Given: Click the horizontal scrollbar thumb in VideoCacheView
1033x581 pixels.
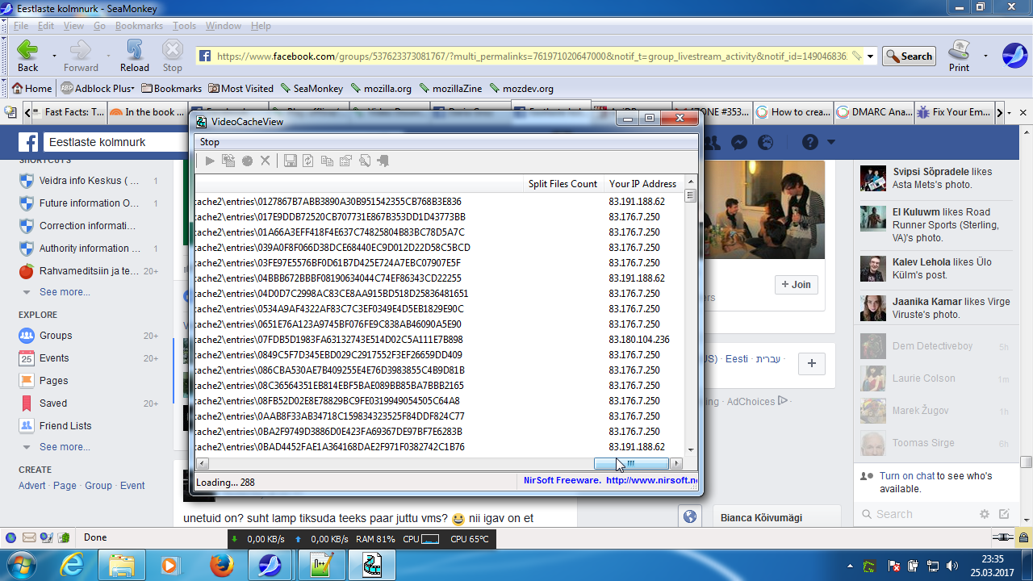Looking at the screenshot, I should tap(631, 463).
